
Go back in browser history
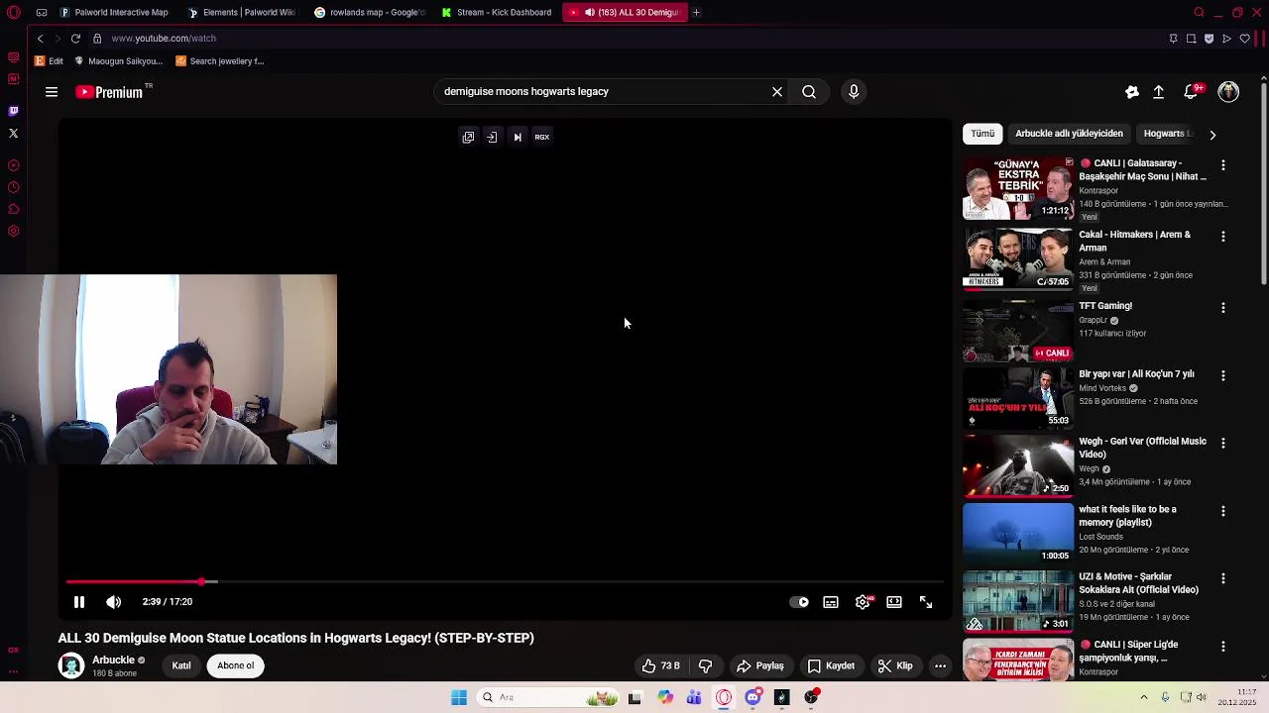point(41,39)
